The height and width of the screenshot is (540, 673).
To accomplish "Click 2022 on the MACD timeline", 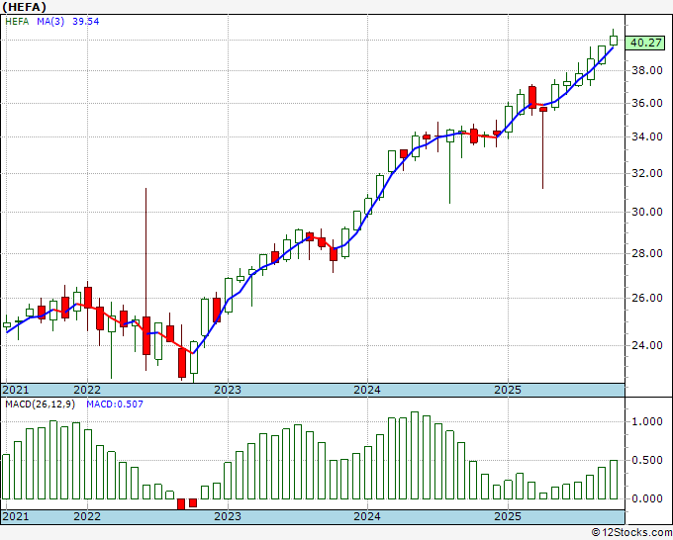I will coord(87,516).
